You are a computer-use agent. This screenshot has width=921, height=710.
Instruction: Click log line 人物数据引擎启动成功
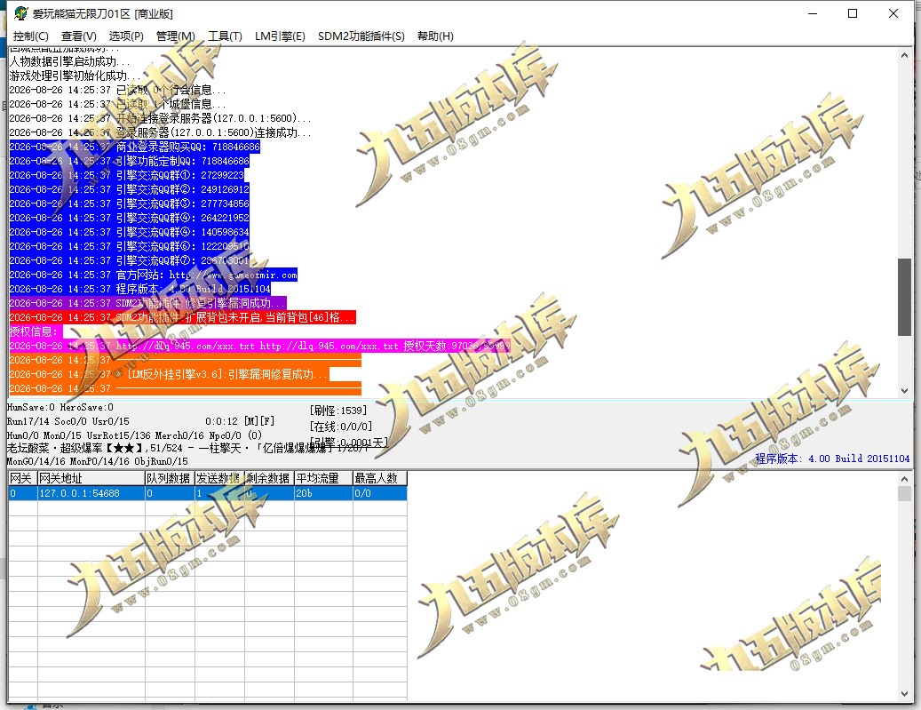pos(69,61)
